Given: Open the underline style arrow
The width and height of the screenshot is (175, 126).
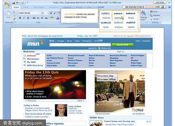Looking at the screenshot, I should coord(31,18).
